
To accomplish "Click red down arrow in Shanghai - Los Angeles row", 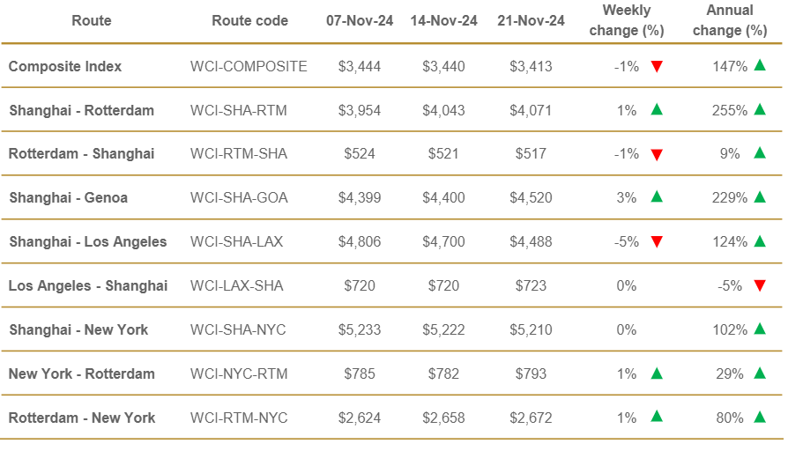I will tap(657, 242).
